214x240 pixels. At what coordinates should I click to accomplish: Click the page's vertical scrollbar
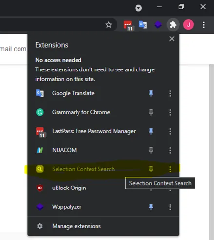[211, 152]
